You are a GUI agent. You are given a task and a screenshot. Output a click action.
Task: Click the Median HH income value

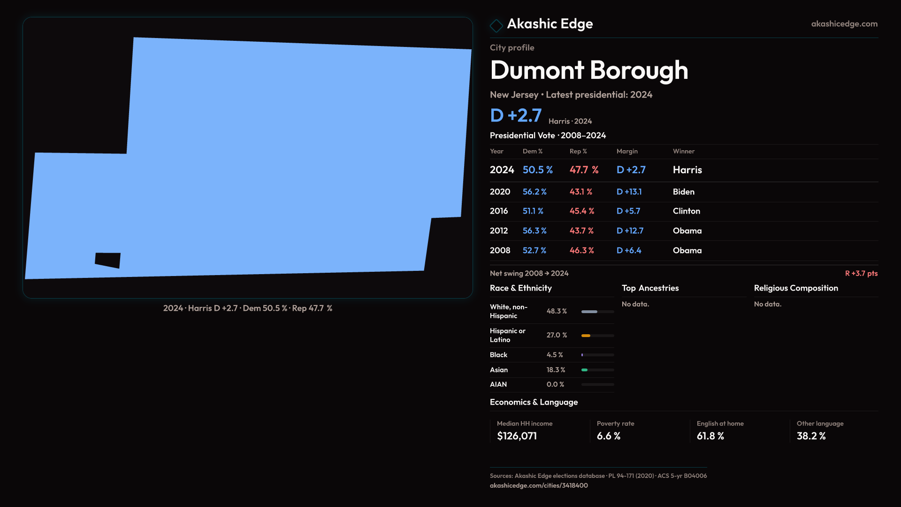click(x=517, y=436)
